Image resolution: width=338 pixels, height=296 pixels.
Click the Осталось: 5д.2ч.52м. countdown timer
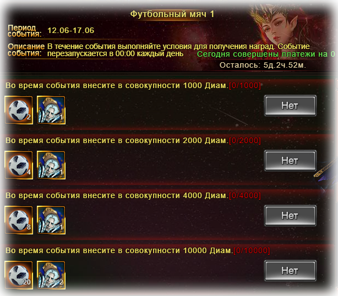263,65
